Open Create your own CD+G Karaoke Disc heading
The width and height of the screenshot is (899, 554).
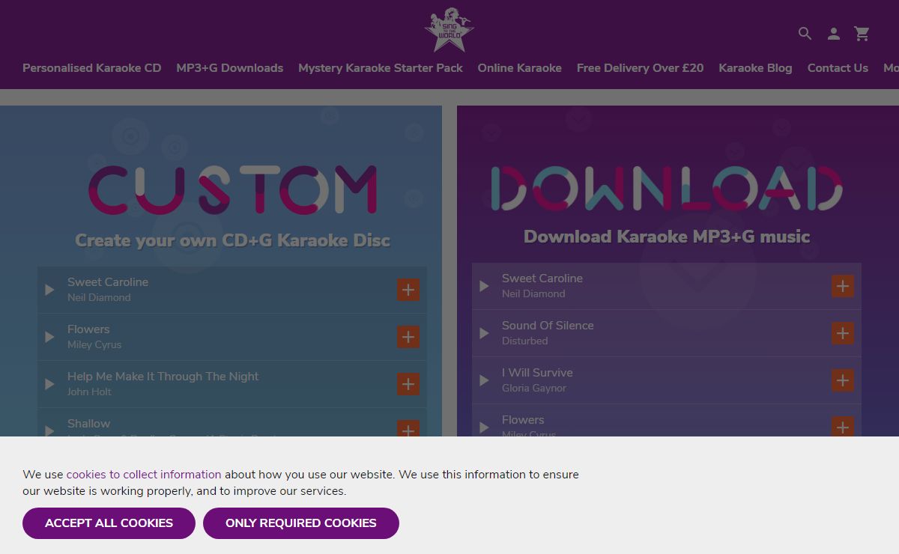point(233,240)
